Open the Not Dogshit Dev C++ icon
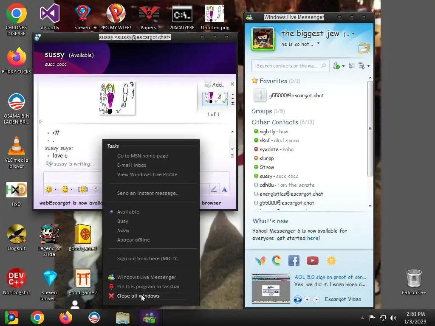 coord(17,281)
